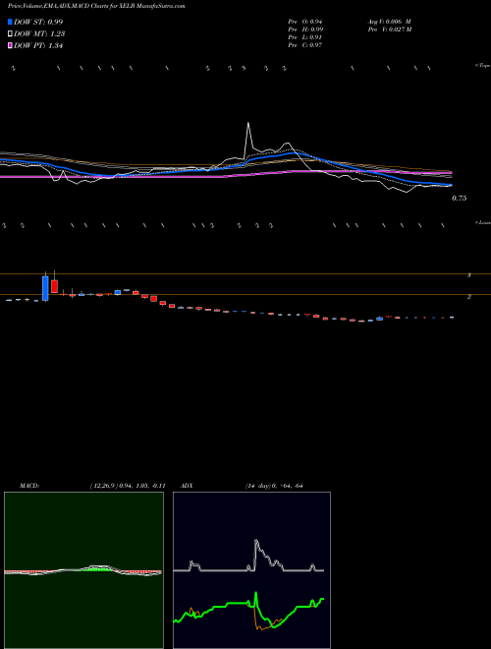Screen dimensions: 491x649
Task: Click the 'Pre C: 0.97' close value
Action: [x=305, y=45]
